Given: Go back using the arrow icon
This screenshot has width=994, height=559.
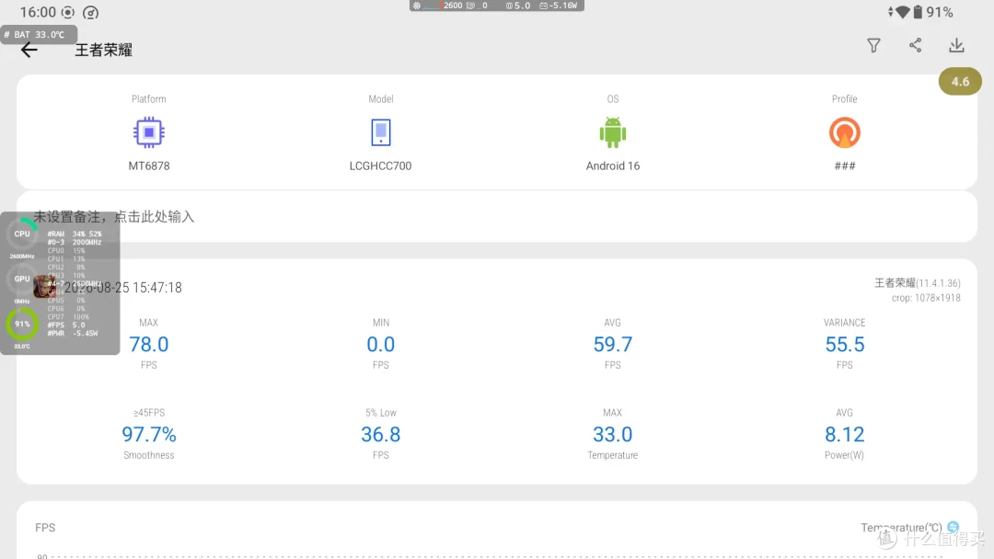Looking at the screenshot, I should 29,50.
